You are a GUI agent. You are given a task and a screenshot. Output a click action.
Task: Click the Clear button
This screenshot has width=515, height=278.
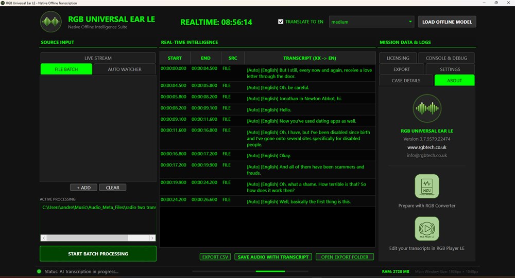point(112,188)
